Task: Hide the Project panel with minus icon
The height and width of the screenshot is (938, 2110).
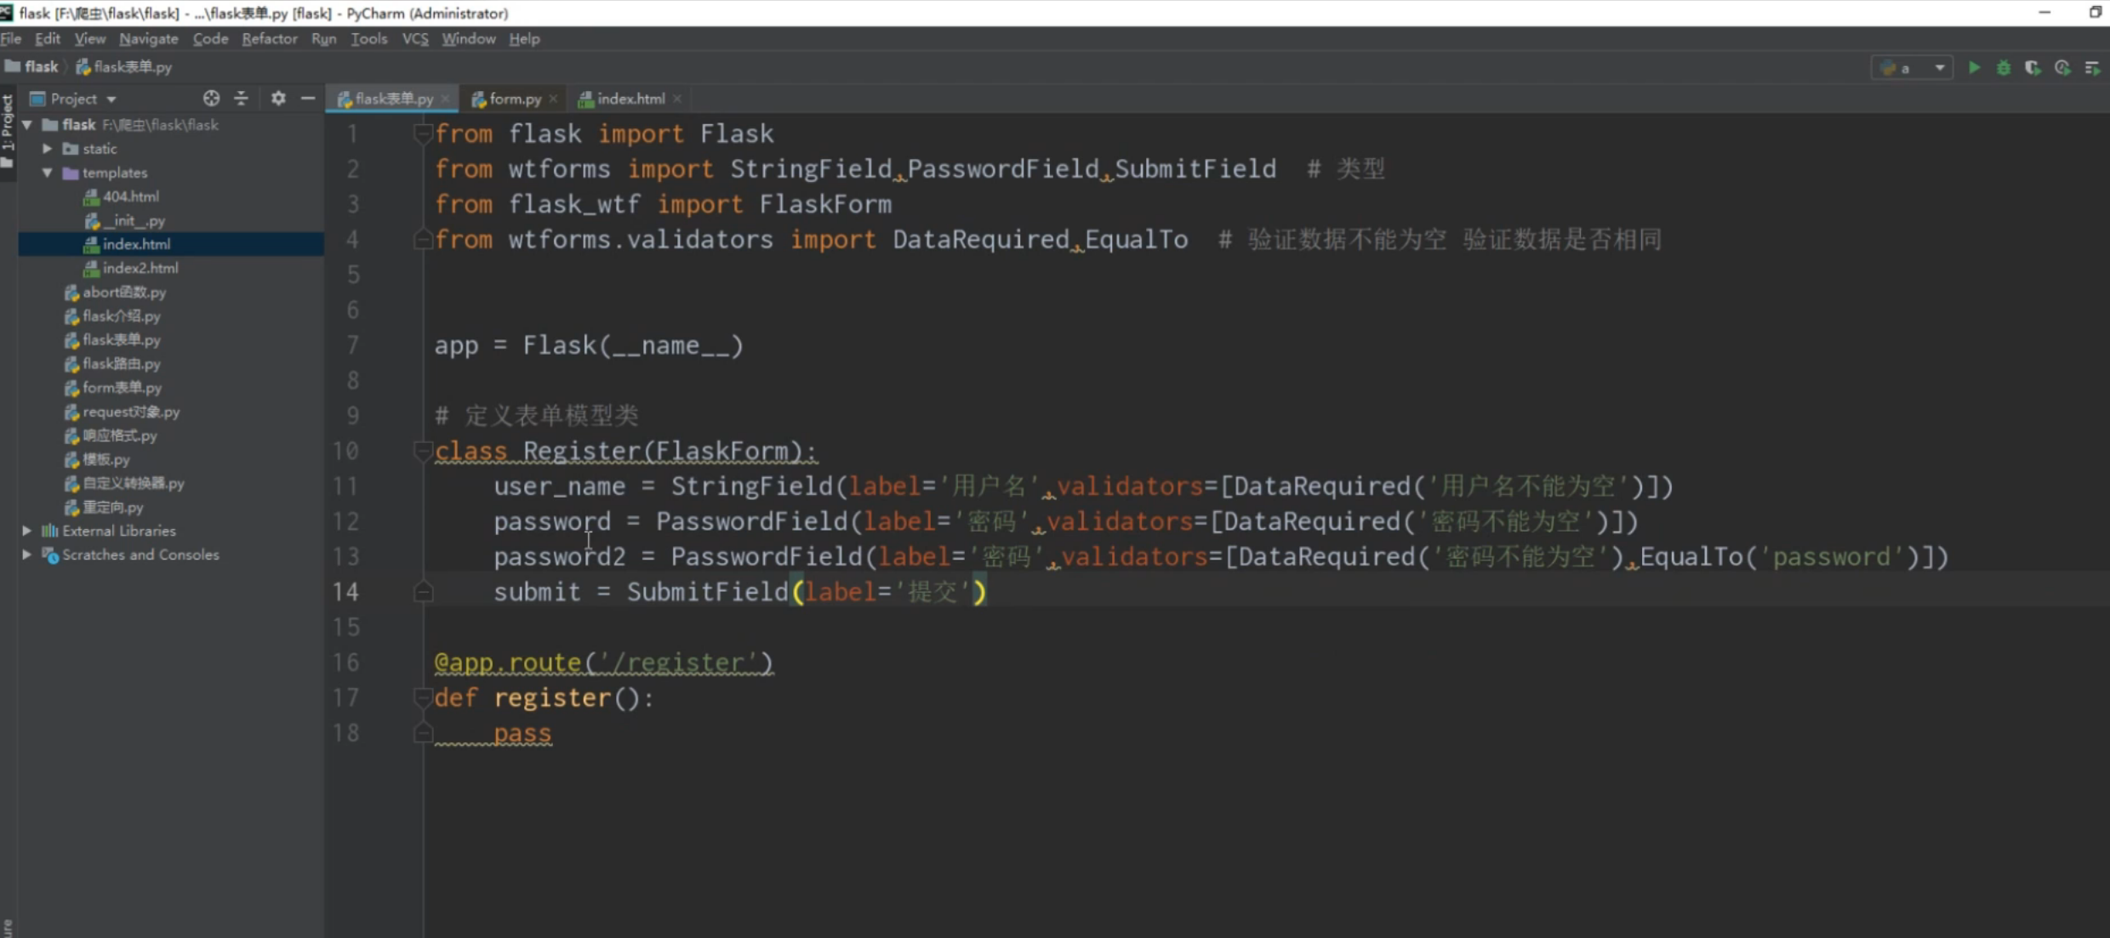Action: 308,99
